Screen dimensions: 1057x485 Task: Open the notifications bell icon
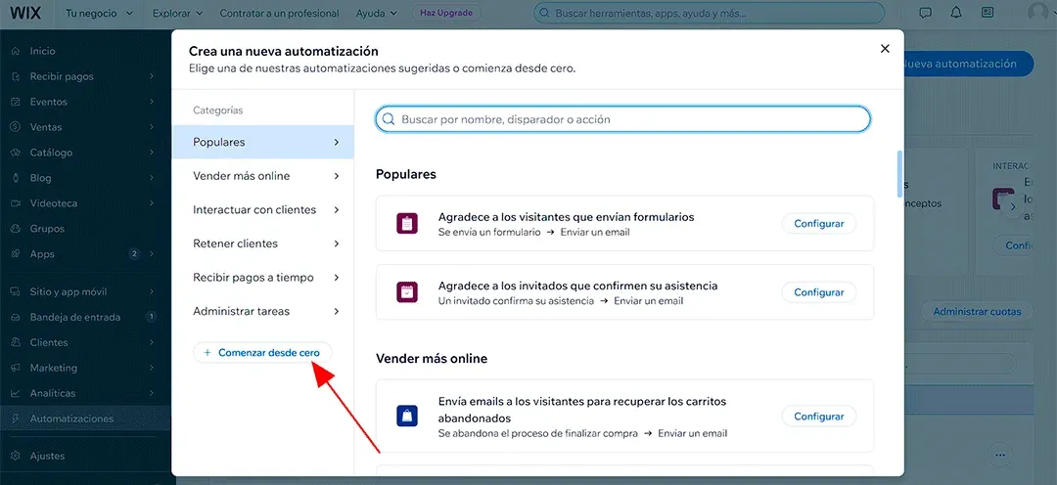[956, 13]
